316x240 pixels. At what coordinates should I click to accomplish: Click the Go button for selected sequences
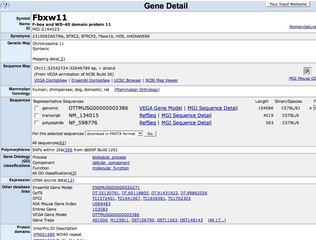pyautogui.click(x=150, y=134)
